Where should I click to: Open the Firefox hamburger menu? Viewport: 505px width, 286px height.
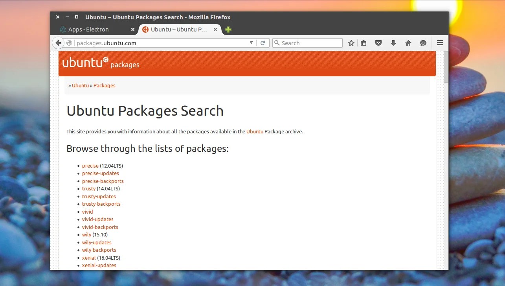[440, 43]
